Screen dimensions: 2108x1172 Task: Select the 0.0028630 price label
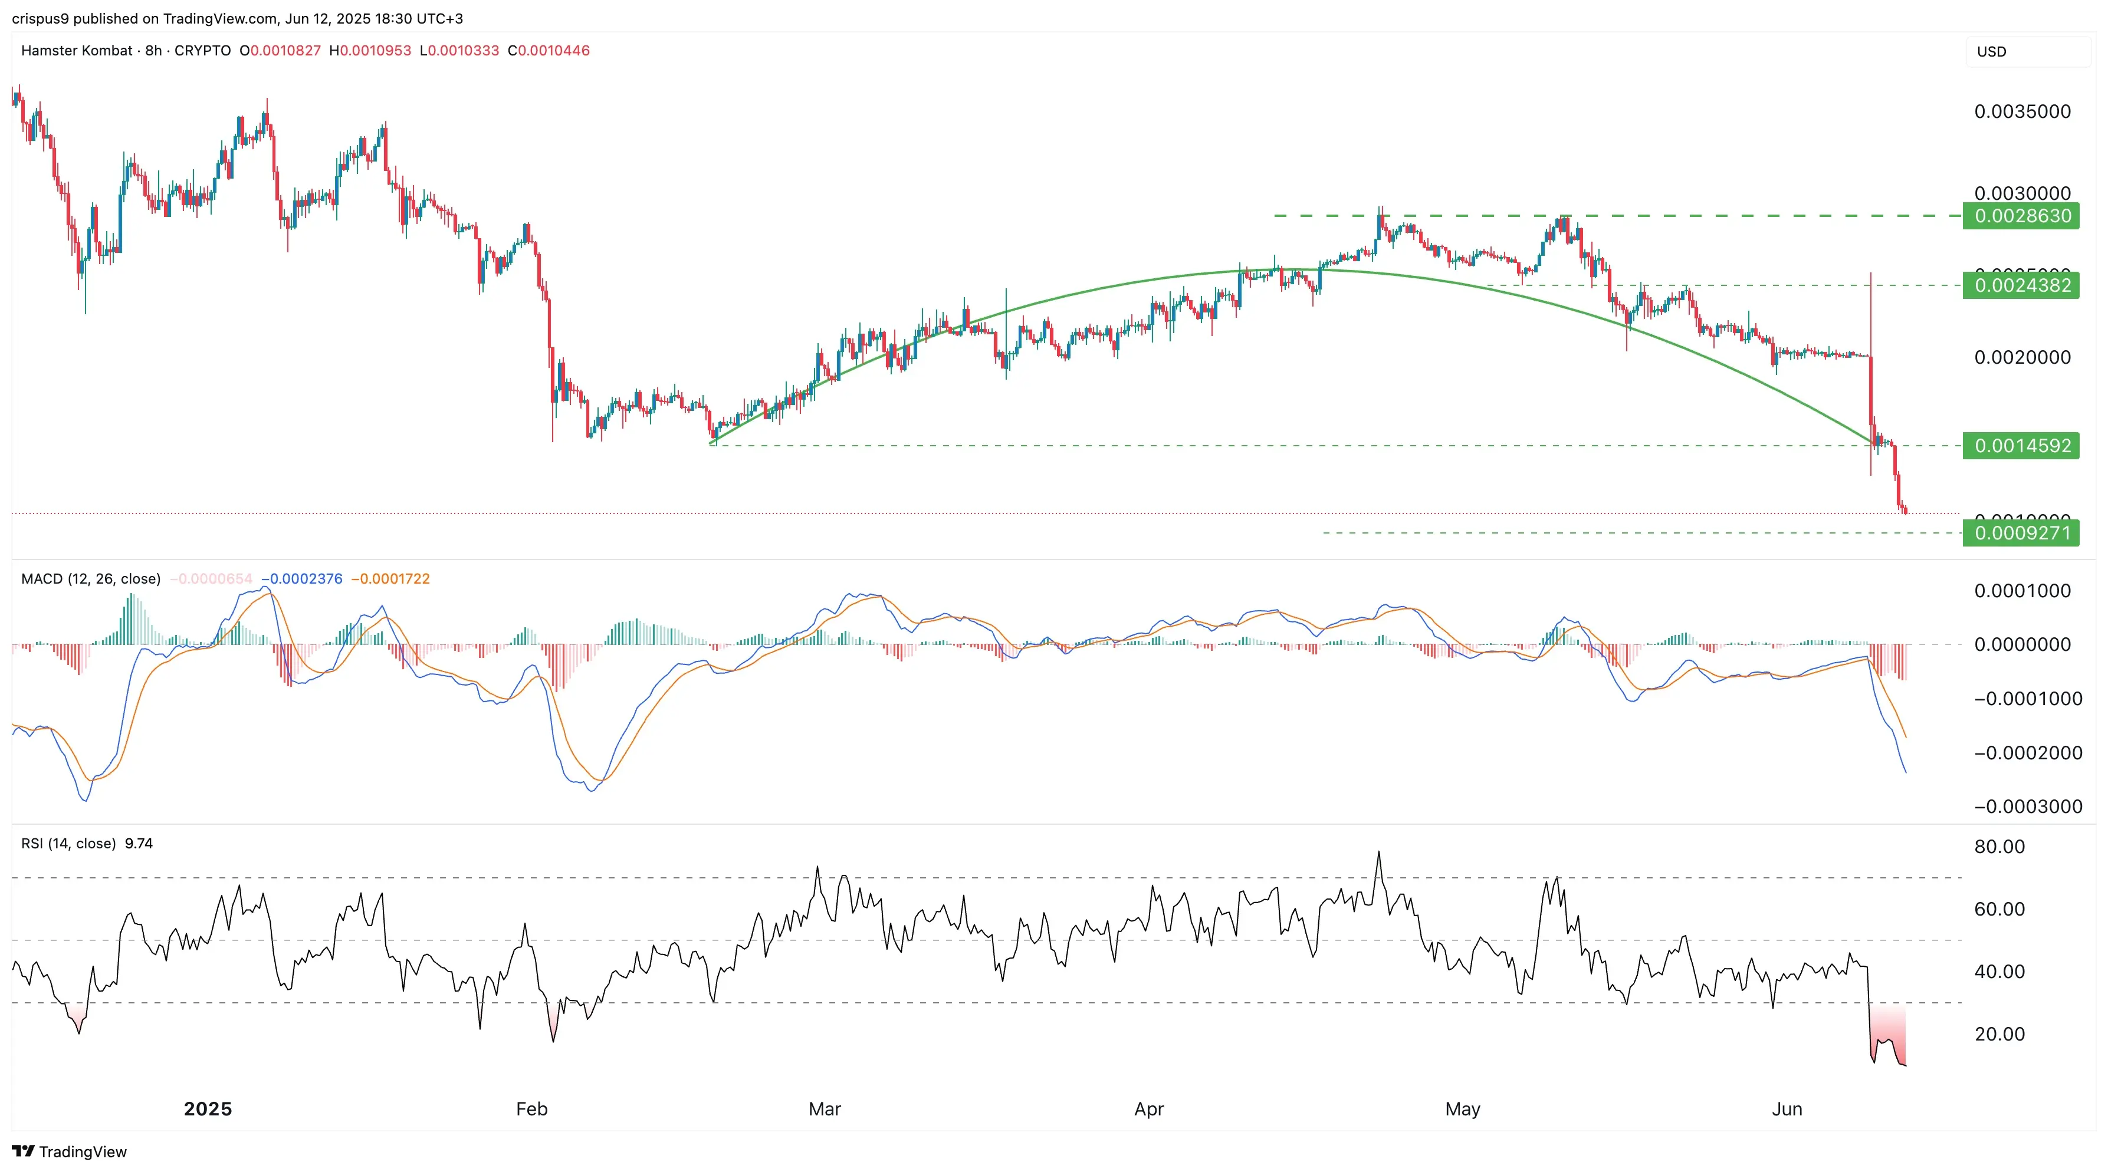[2021, 216]
